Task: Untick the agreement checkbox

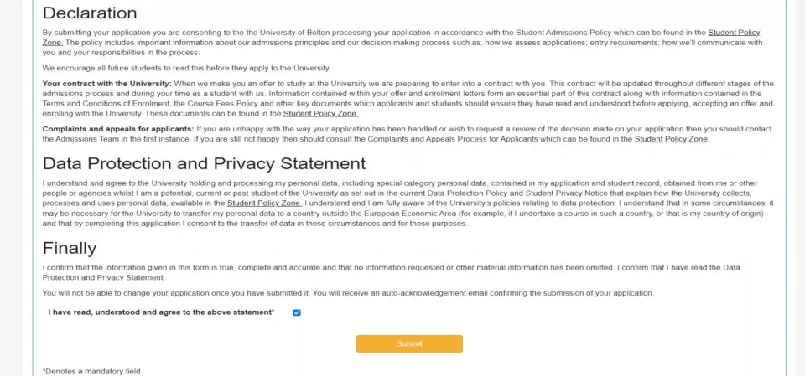Action: tap(297, 312)
